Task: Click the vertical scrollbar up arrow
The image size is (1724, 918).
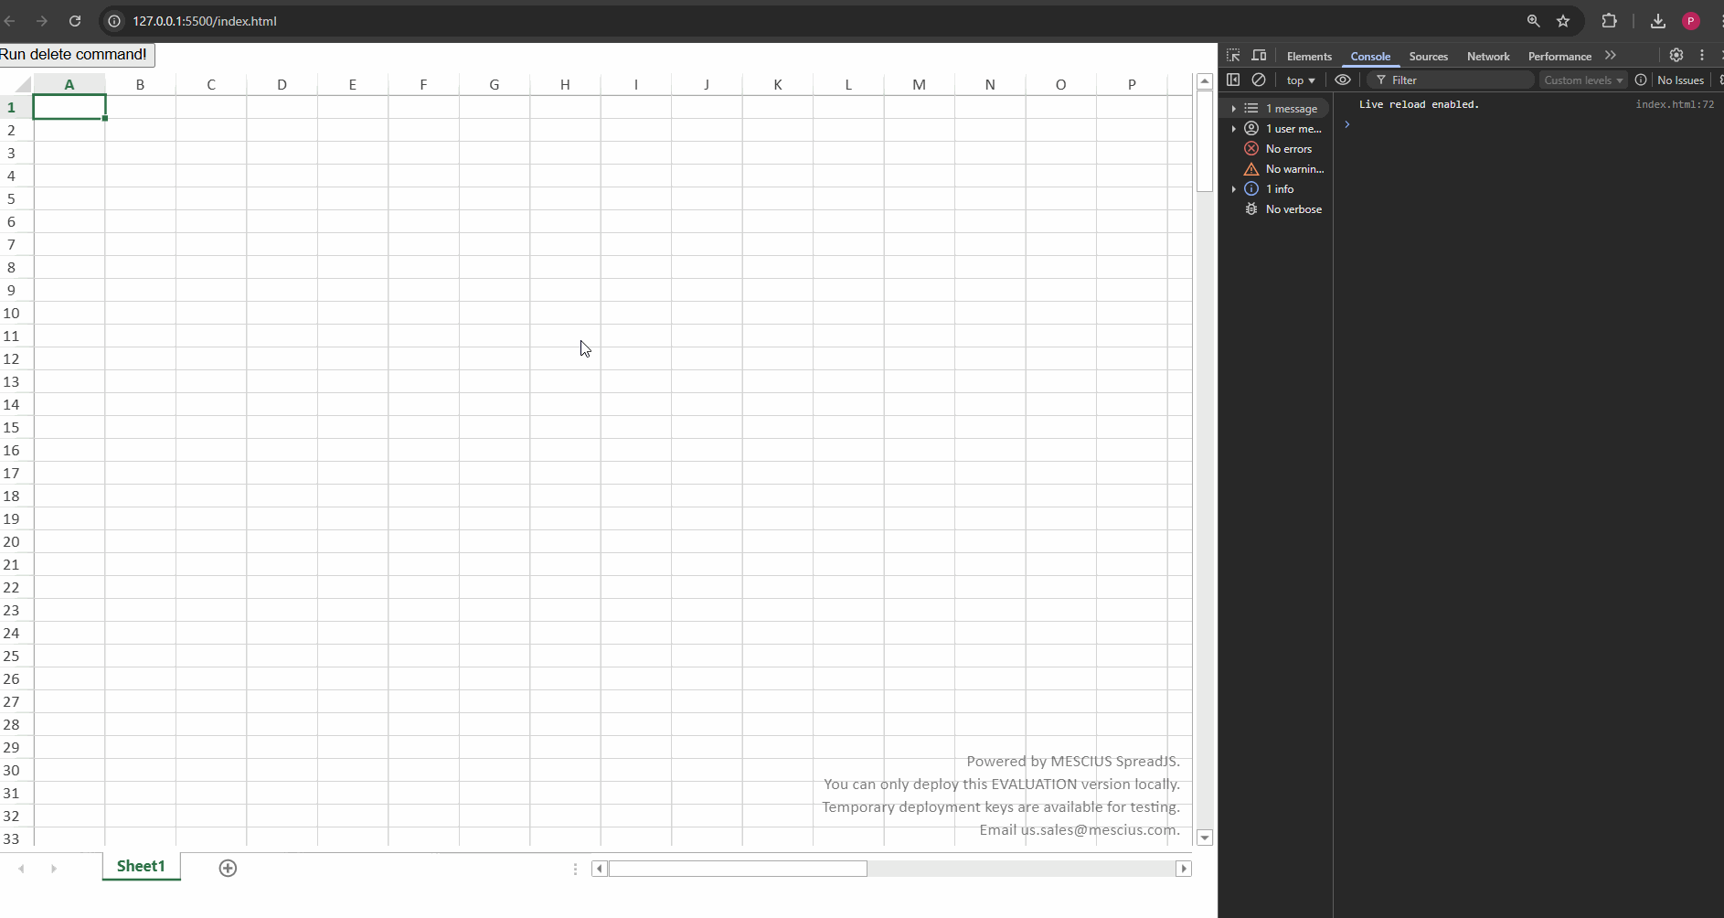Action: point(1205,81)
